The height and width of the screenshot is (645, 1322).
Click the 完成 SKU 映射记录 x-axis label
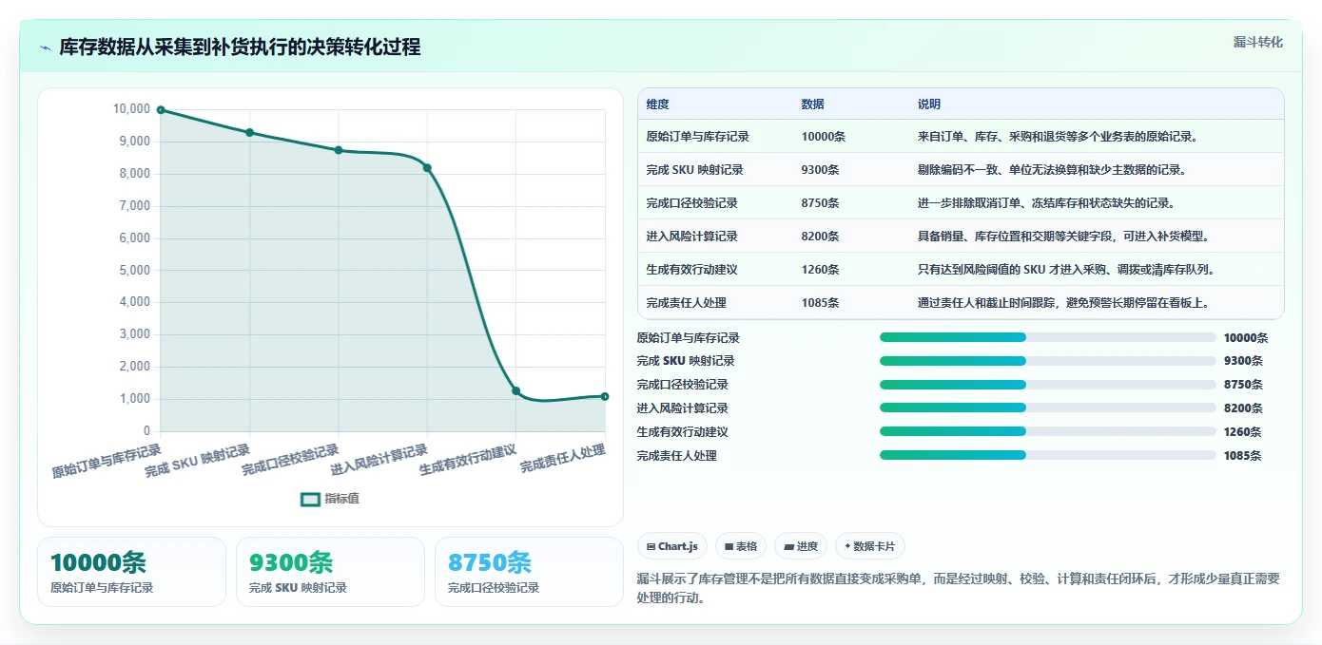(198, 461)
